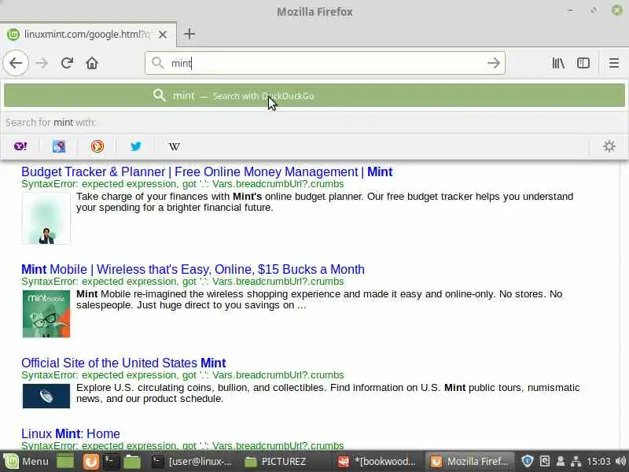Select the linuxmint.com/google.html tab
629x472 pixels.
click(x=88, y=35)
